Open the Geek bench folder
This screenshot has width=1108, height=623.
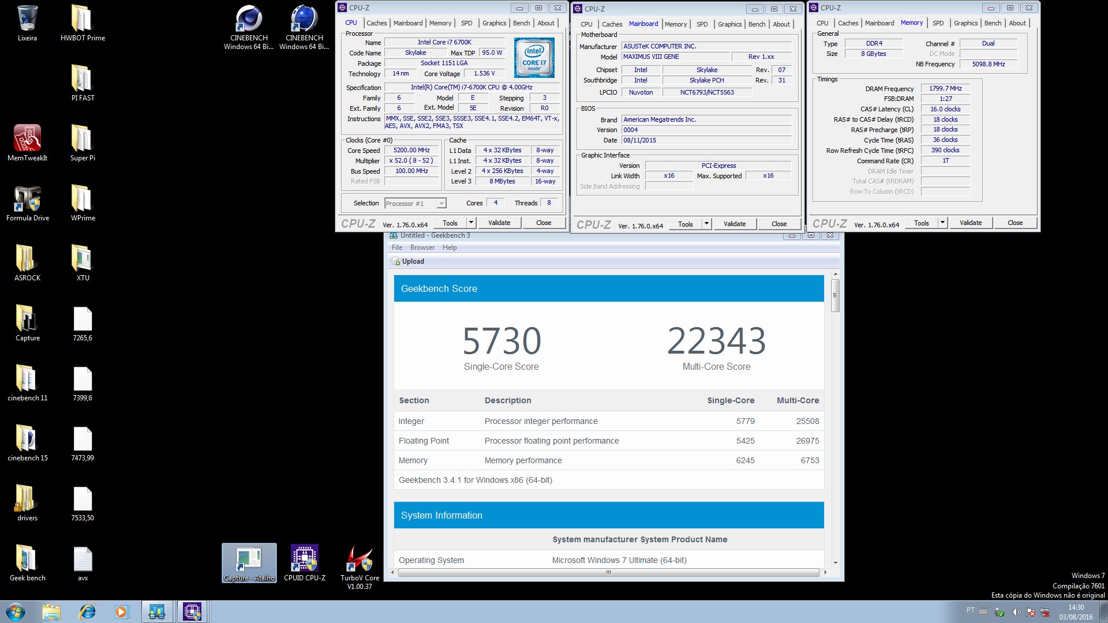(27, 563)
